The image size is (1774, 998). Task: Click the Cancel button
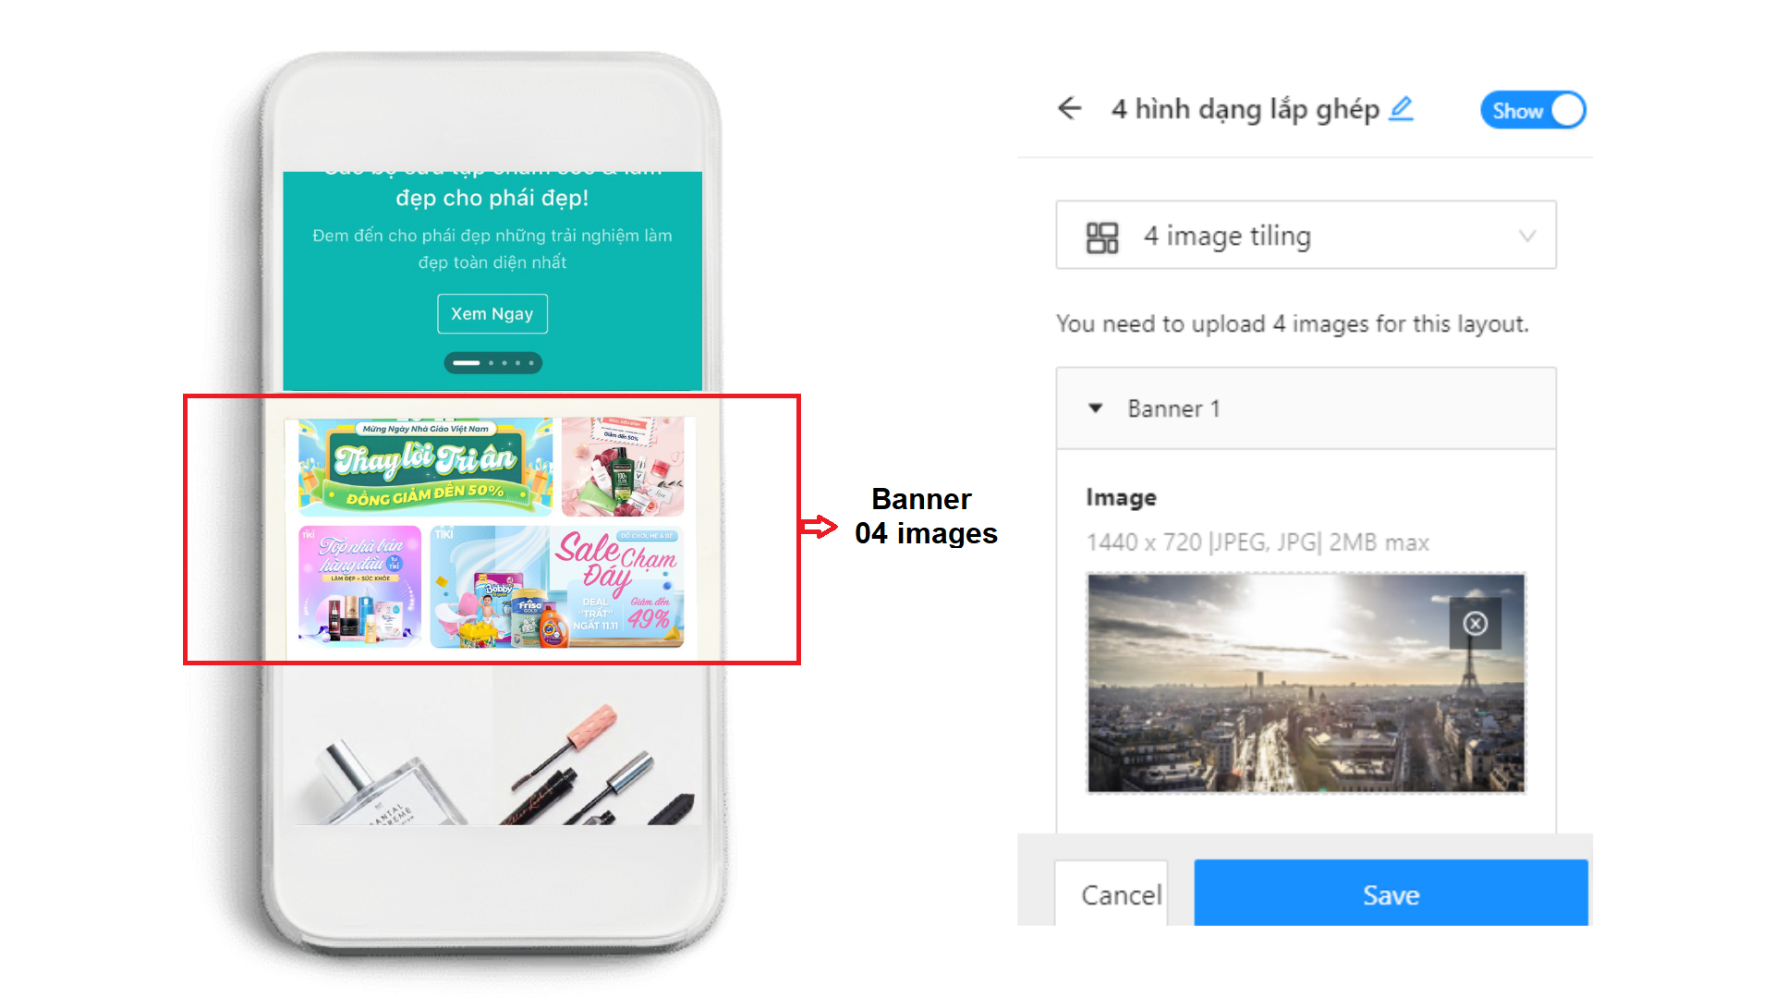1121,895
